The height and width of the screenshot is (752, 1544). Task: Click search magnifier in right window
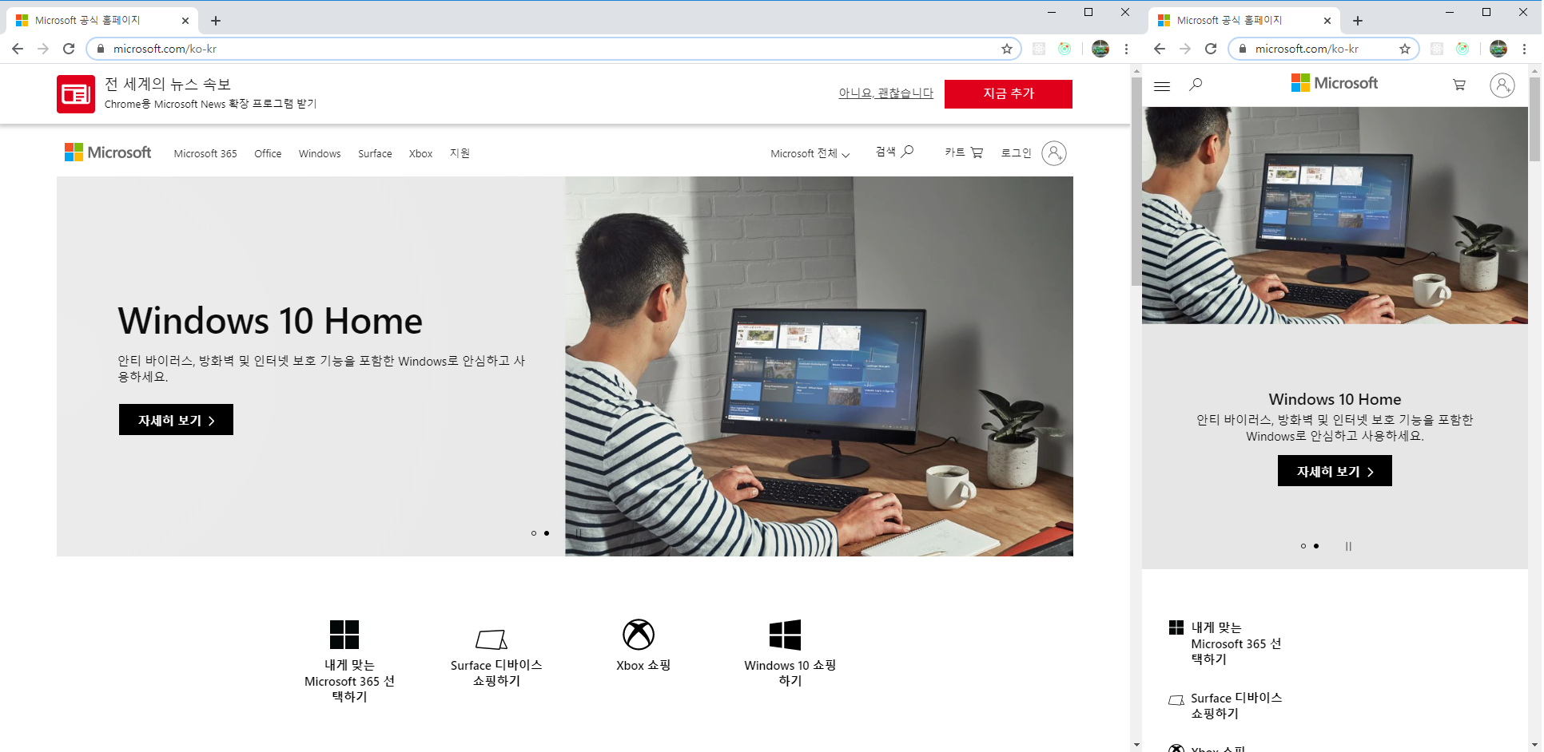click(1196, 84)
